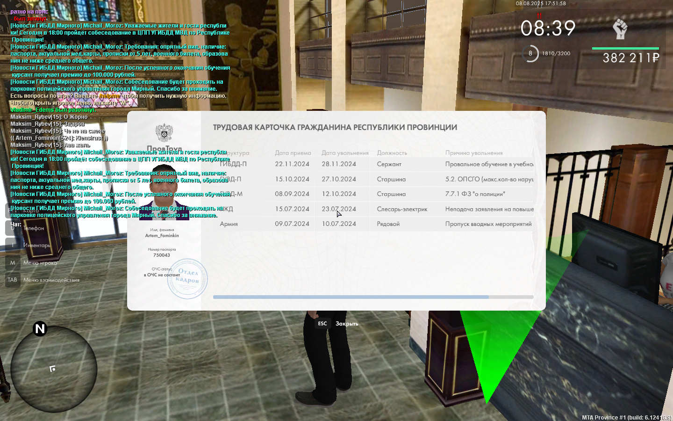Click the 08:39 in-game clock
The width and height of the screenshot is (673, 421).
click(x=548, y=29)
